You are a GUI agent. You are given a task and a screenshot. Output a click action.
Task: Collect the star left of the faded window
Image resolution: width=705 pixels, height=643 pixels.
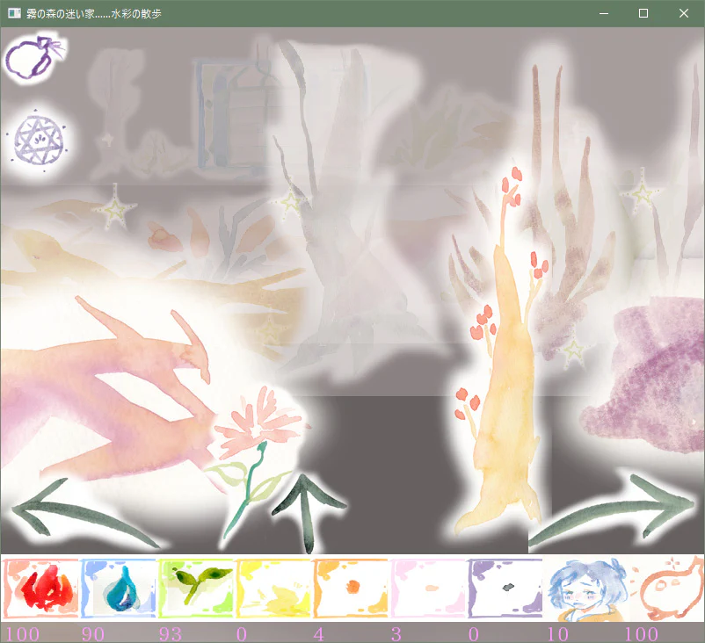[x=115, y=209]
